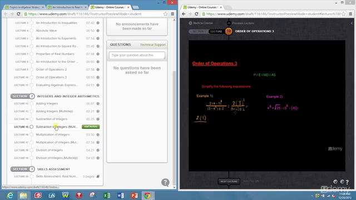Select the Udemy tab in left window

[110, 7]
